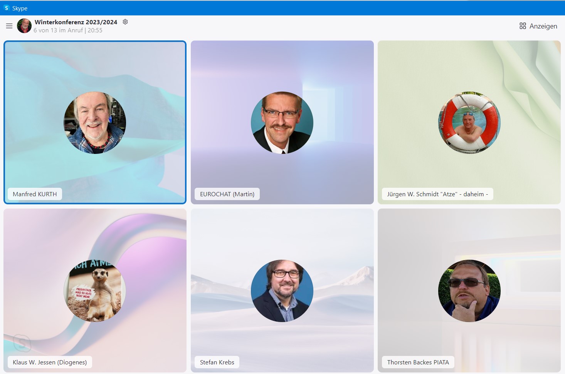Viewport: 565px width, 374px height.
Task: Click the Manfred KURTH name label
Action: tap(35, 194)
